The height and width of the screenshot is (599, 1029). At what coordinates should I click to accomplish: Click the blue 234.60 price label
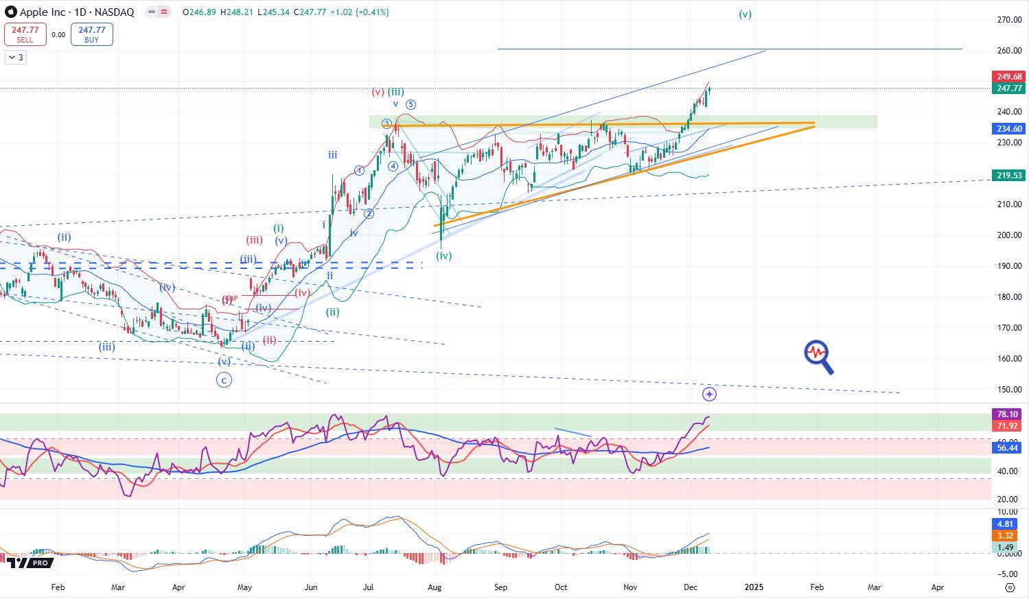click(x=1009, y=129)
